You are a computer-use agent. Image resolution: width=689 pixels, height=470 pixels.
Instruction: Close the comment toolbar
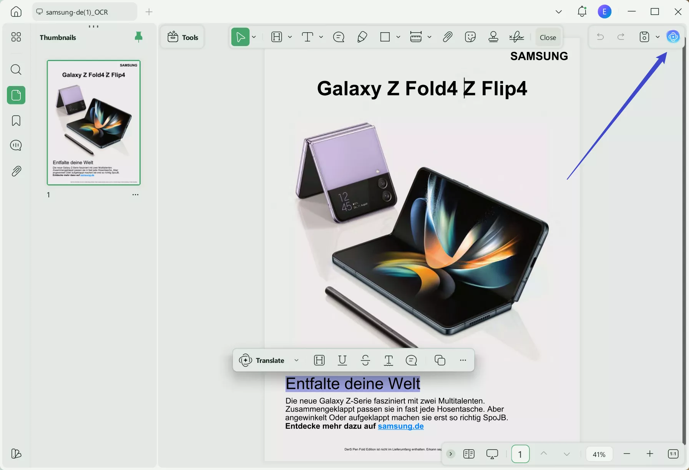[x=548, y=37]
